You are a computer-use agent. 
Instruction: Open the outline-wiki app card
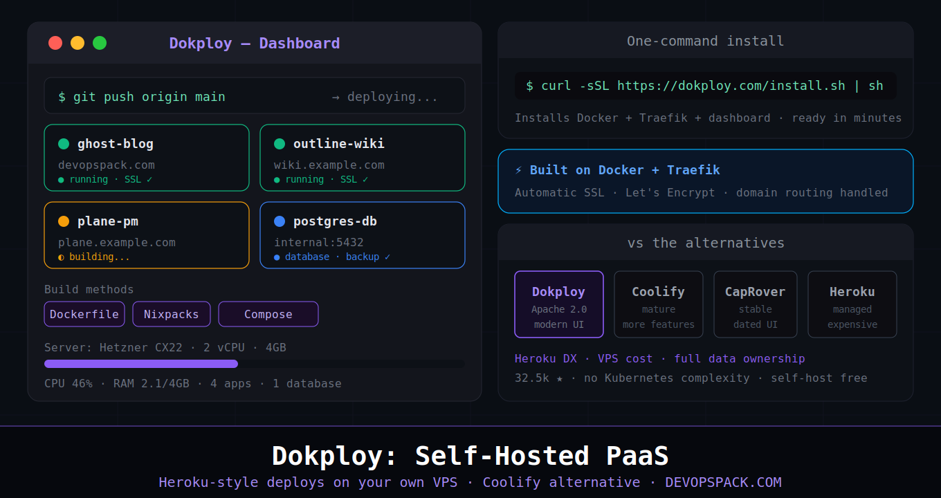click(x=363, y=158)
